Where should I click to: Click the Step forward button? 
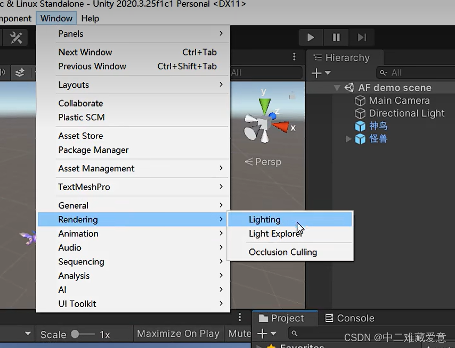point(362,37)
